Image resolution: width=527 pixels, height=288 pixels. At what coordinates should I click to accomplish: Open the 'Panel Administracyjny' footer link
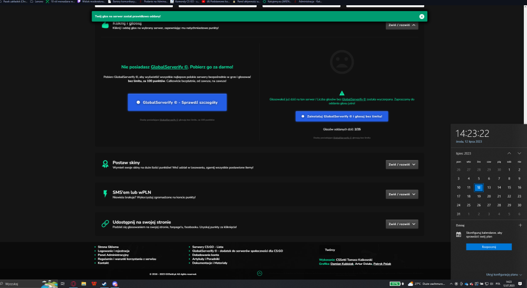[x=113, y=255]
